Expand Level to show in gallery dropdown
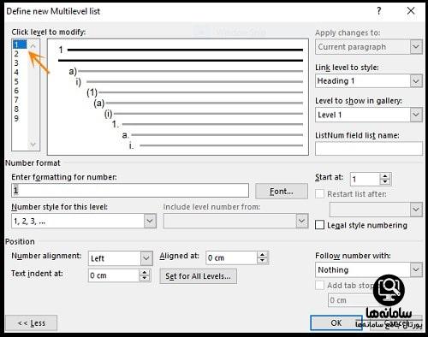428x337 pixels. click(416, 115)
